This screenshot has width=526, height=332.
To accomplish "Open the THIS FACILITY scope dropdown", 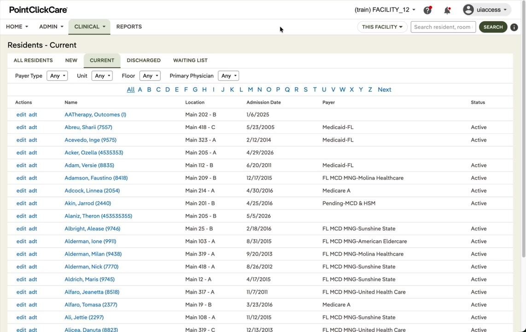I will pos(382,27).
